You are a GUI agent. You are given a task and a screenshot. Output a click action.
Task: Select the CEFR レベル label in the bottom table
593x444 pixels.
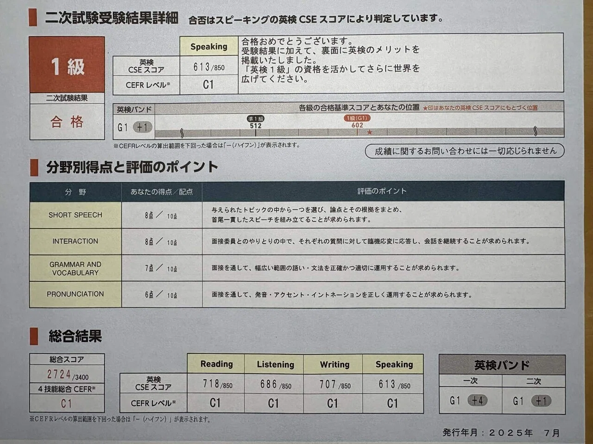pyautogui.click(x=153, y=403)
